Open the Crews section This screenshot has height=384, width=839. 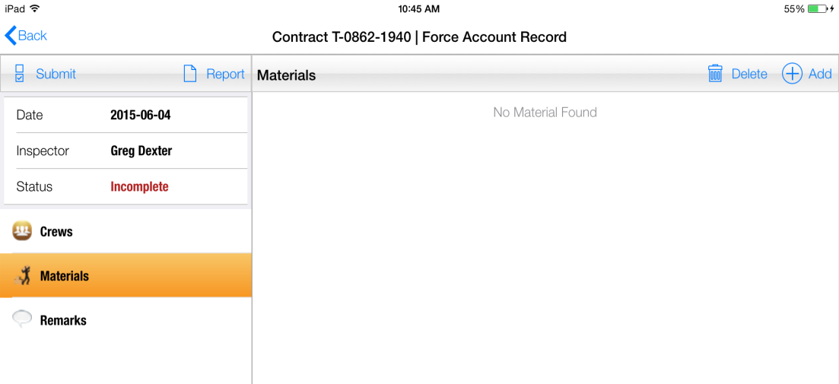(56, 232)
